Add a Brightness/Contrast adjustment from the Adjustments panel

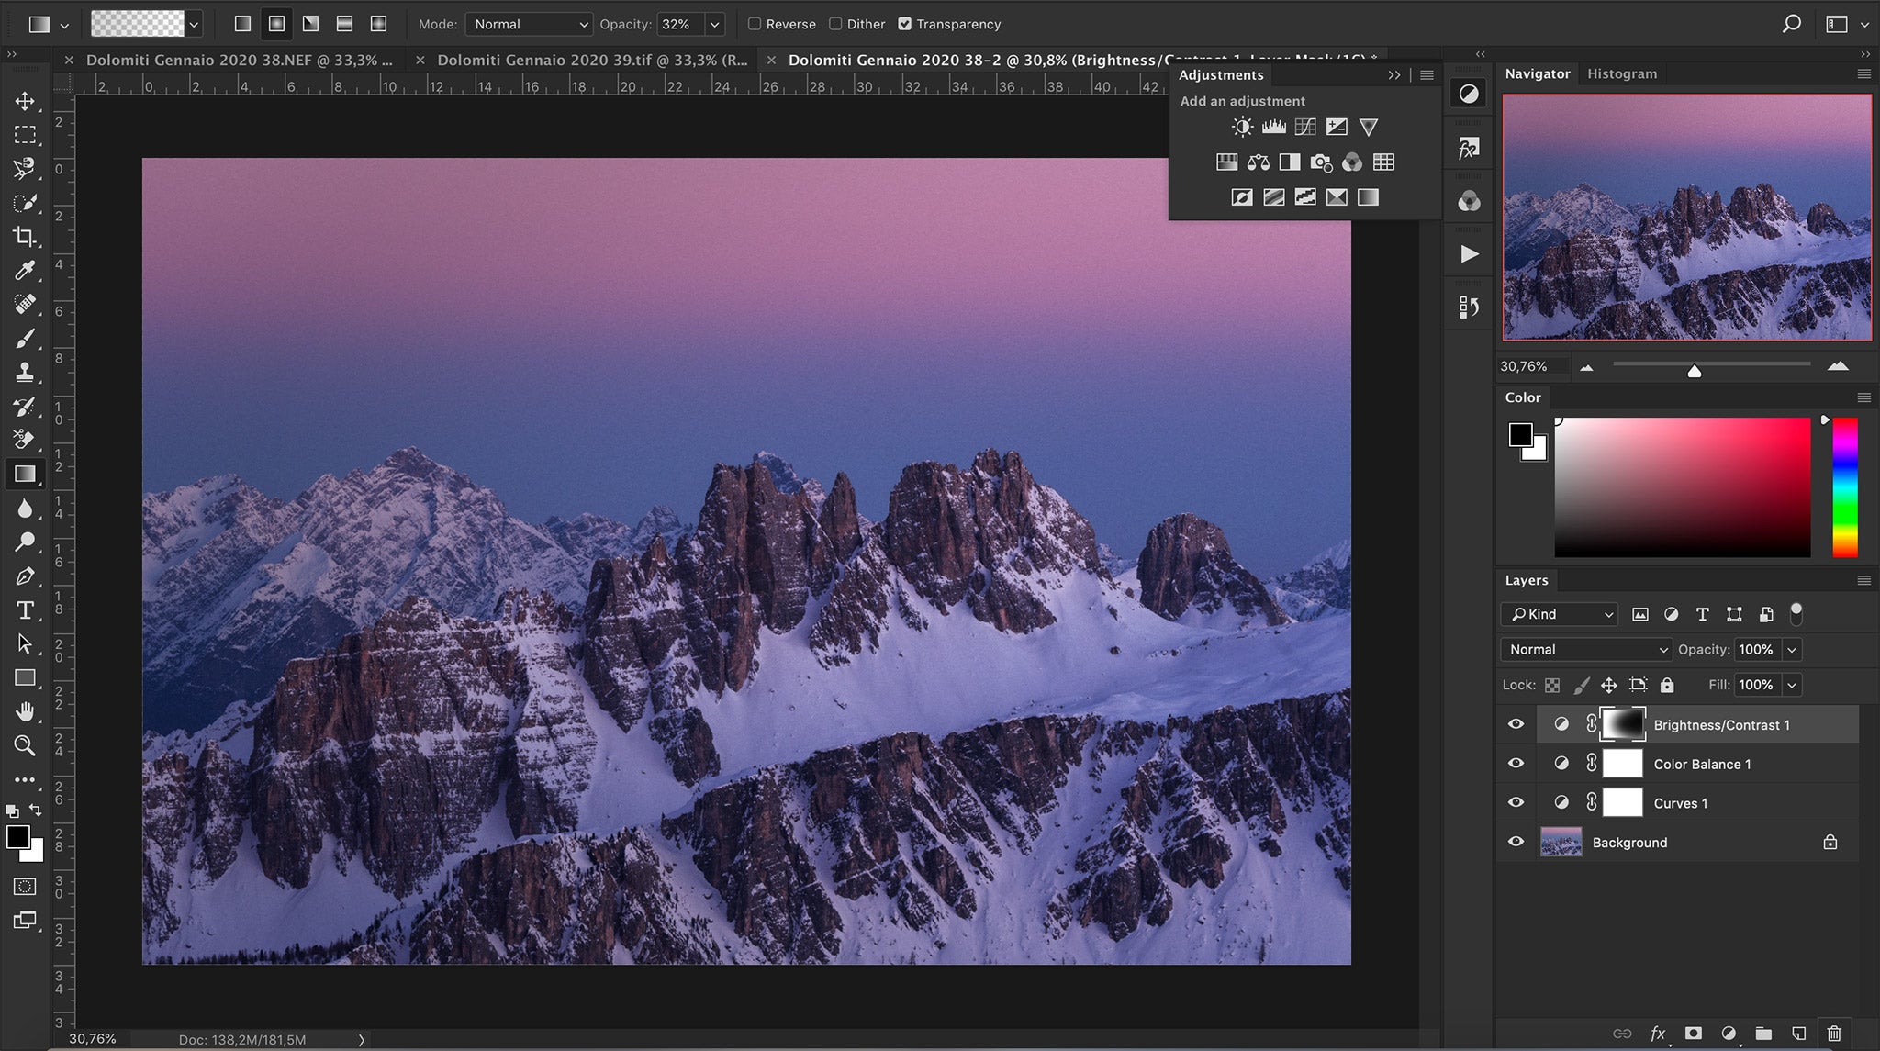[1241, 127]
